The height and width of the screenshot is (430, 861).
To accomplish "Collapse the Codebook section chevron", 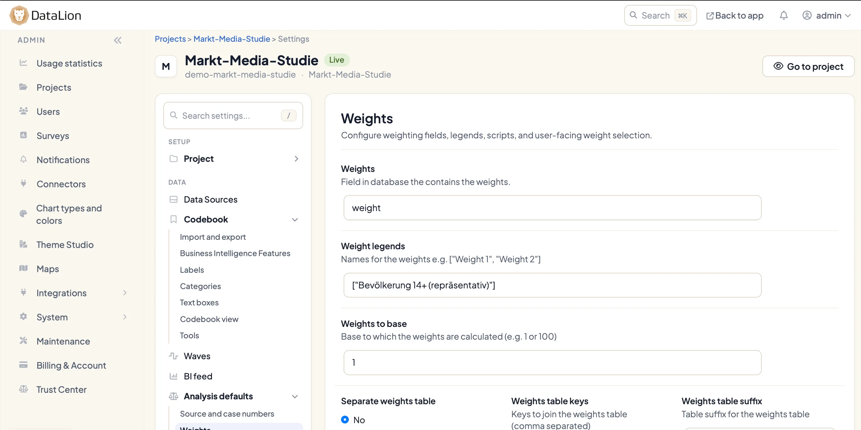I will (x=295, y=220).
